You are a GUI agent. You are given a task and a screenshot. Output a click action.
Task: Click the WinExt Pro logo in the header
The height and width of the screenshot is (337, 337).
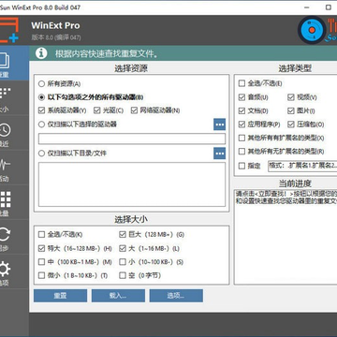click(9, 30)
